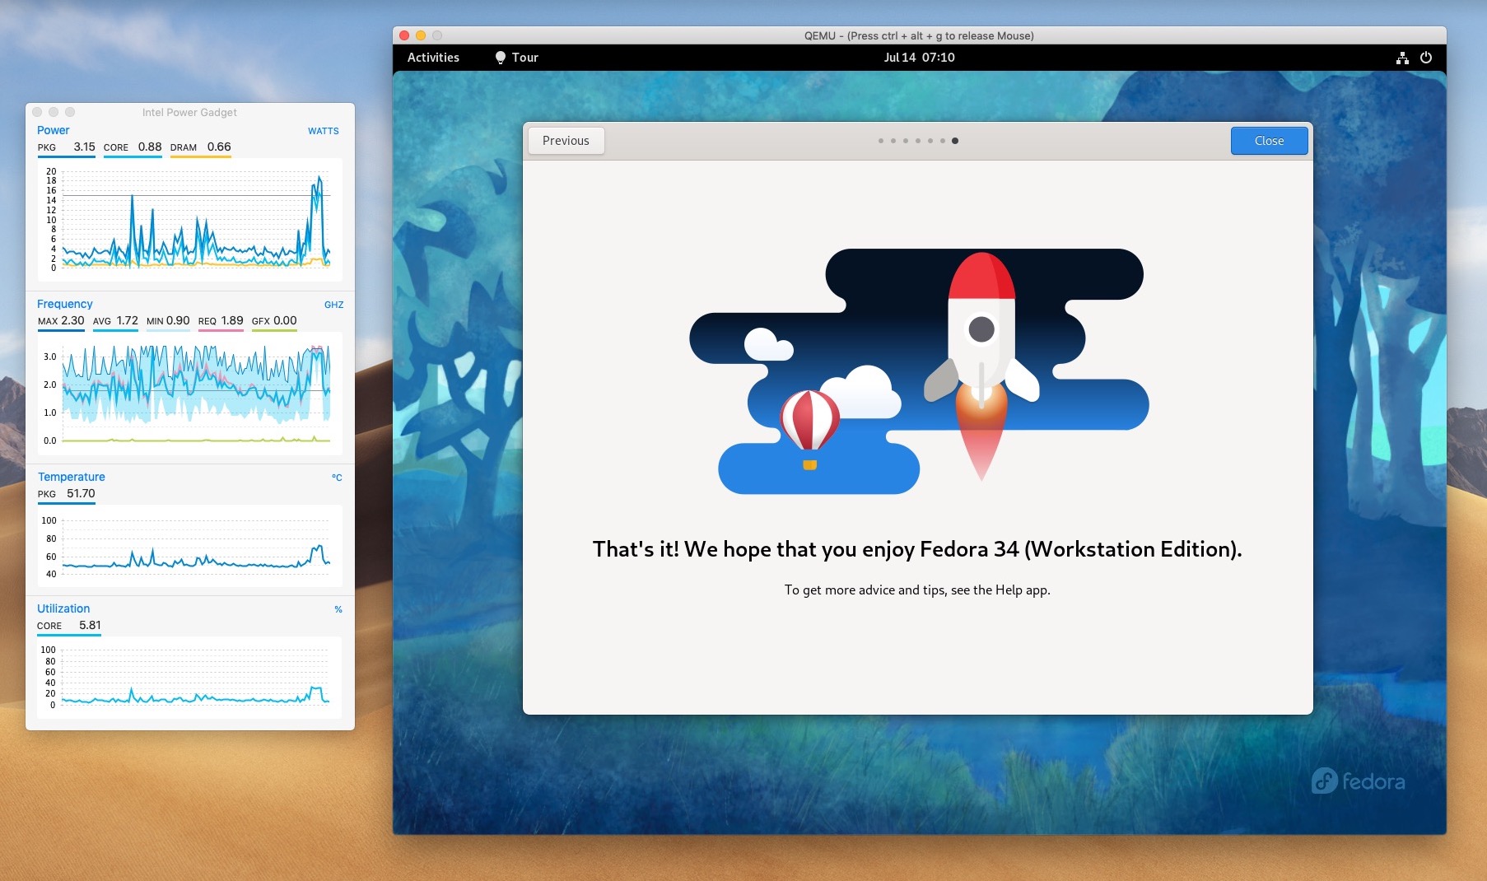This screenshot has width=1487, height=881.
Task: Click the hot air balloon in illustration
Action: [x=809, y=430]
